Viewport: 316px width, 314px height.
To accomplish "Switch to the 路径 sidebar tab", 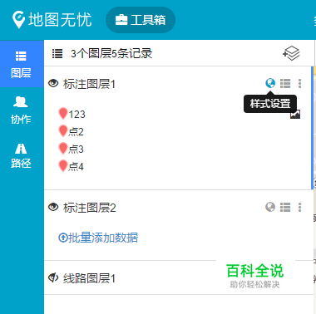I will pos(21,155).
